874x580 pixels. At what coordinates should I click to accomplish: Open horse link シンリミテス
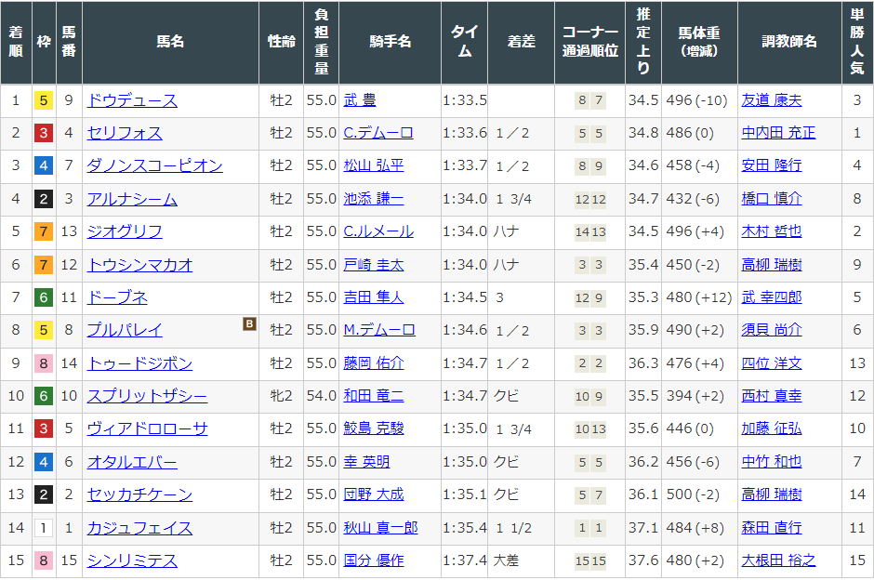[132, 560]
